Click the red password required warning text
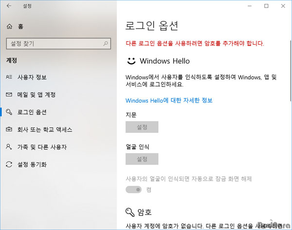The height and width of the screenshot is (230, 292). tap(195, 43)
